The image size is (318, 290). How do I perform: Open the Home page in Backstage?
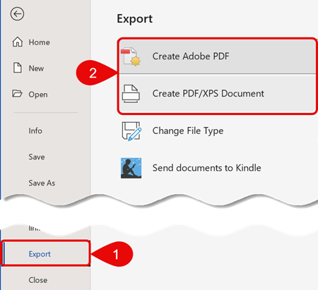(40, 42)
